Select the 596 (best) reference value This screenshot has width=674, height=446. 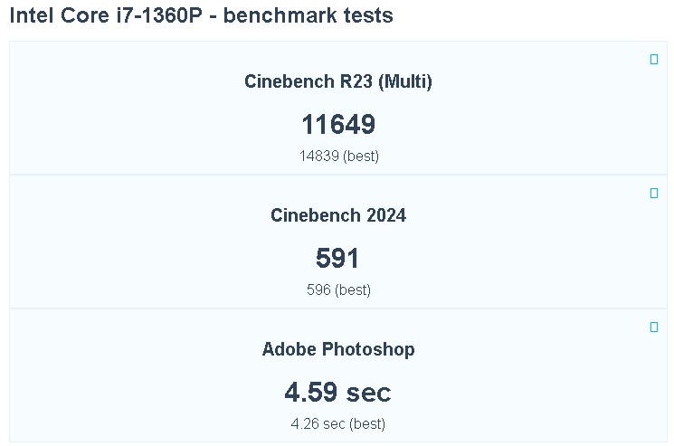click(x=338, y=289)
